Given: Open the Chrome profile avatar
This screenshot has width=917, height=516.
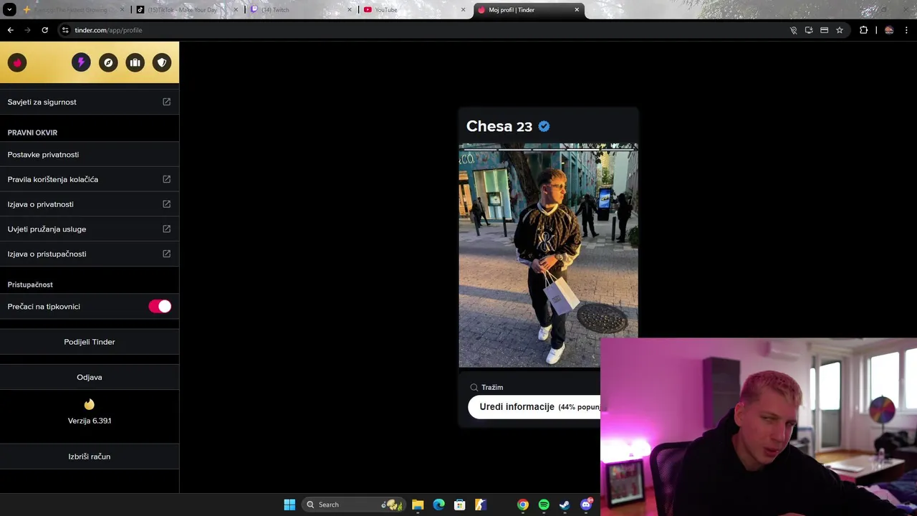Looking at the screenshot, I should (889, 30).
